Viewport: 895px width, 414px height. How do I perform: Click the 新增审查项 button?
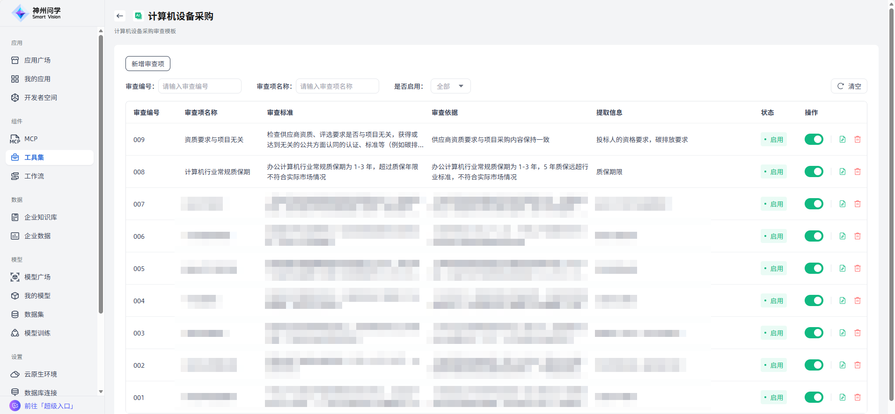pyautogui.click(x=147, y=64)
